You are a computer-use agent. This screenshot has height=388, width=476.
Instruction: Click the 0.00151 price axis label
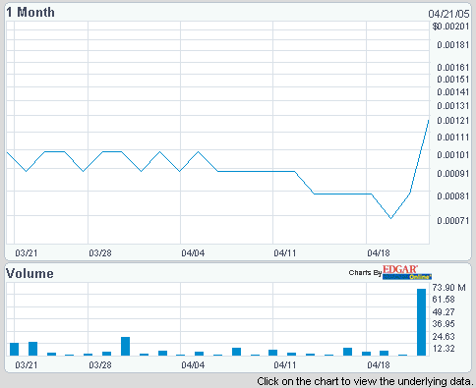tap(453, 80)
